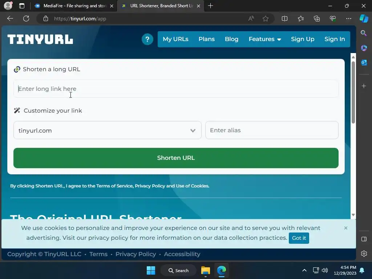The width and height of the screenshot is (372, 279).
Task: Show hidden system tray icons
Action: coord(304,270)
